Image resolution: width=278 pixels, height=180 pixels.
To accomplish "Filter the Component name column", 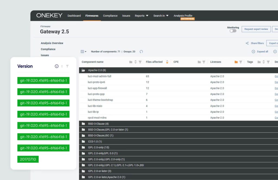I will click(140, 62).
